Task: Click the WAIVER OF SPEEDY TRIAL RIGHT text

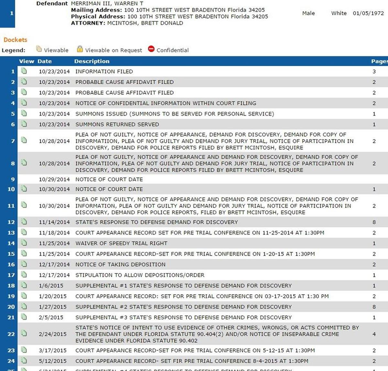Action: point(121,243)
